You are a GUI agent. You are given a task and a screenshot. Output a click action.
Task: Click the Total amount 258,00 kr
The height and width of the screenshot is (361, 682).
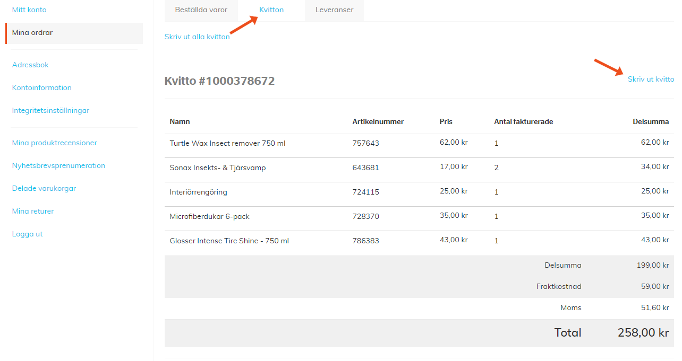(643, 333)
